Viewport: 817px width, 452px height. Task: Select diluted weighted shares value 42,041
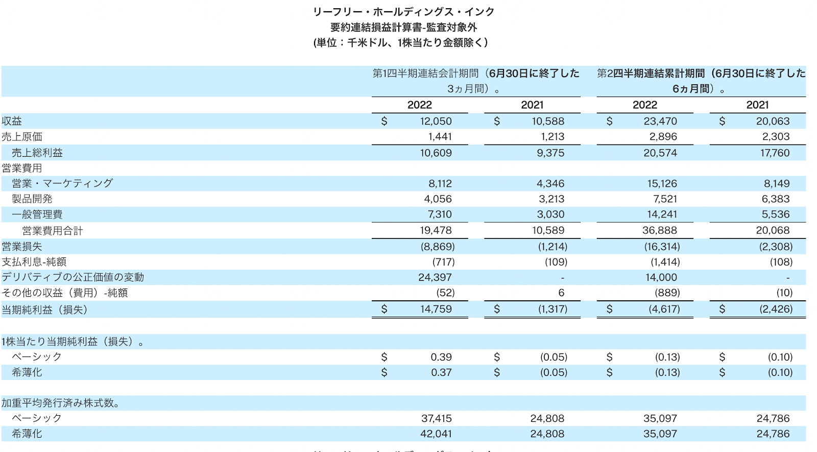click(436, 434)
